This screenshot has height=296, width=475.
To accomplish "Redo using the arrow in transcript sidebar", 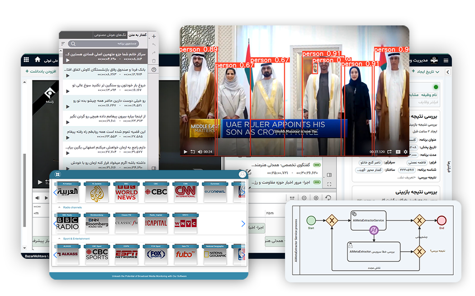I will pyautogui.click(x=154, y=53).
